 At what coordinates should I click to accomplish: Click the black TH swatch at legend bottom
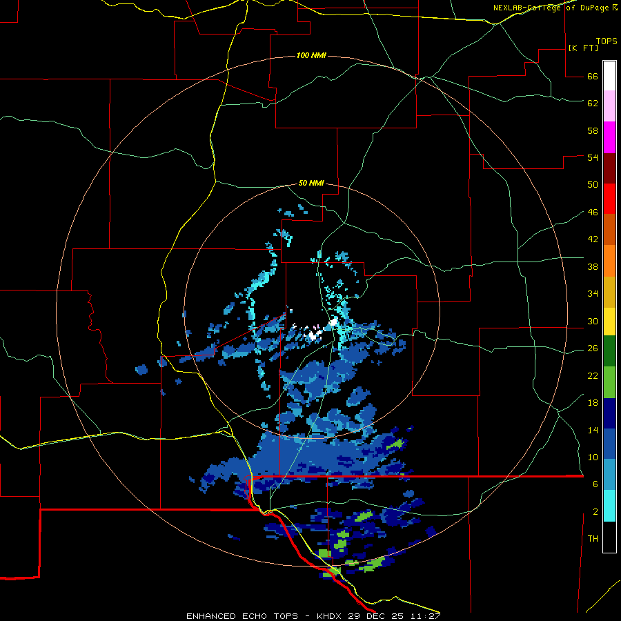pyautogui.click(x=609, y=537)
